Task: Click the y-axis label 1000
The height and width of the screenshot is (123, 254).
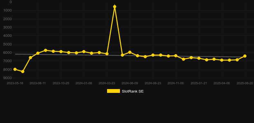Action: tap(8, 11)
